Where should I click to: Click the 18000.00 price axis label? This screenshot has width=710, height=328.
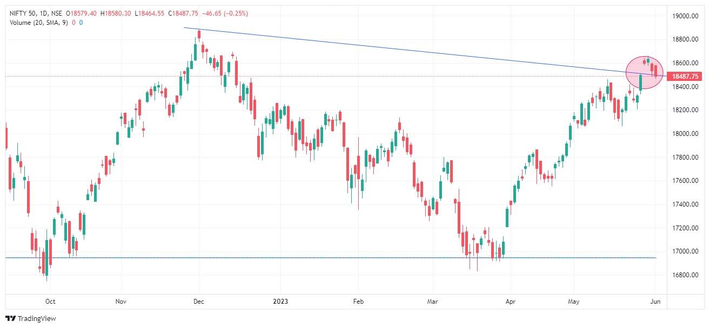[686, 133]
